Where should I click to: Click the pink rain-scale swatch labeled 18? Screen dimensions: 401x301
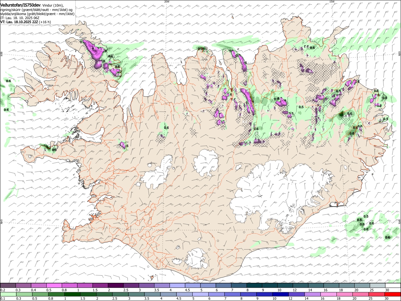point(345,294)
